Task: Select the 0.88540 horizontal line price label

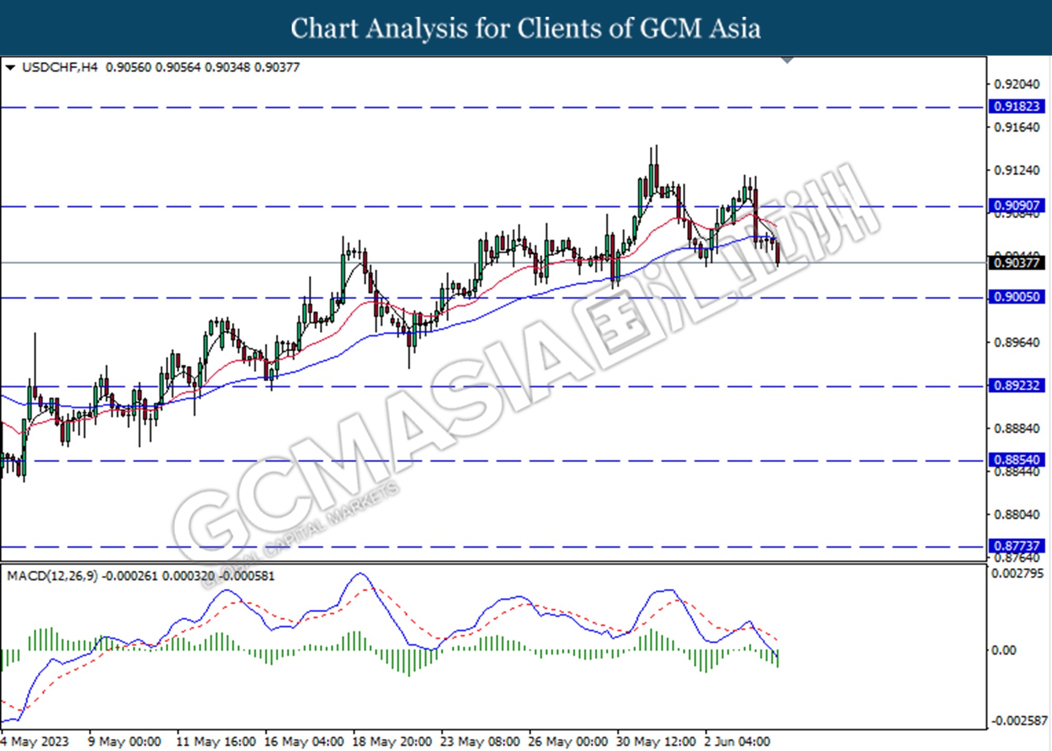Action: coord(1016,460)
